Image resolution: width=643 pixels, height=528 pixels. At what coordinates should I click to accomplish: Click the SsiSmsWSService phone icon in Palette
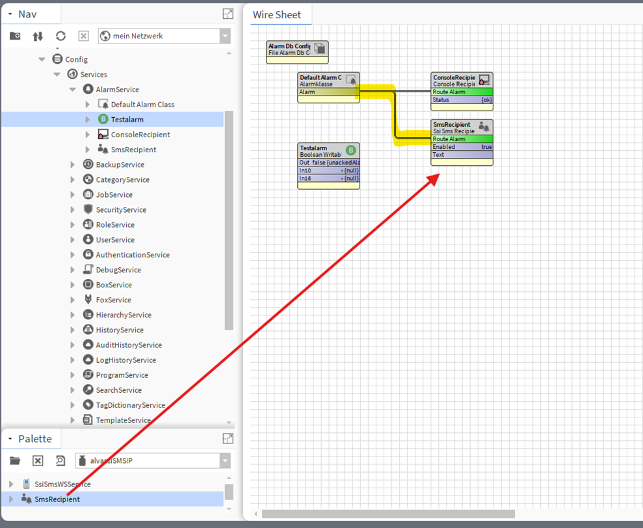[x=27, y=484]
